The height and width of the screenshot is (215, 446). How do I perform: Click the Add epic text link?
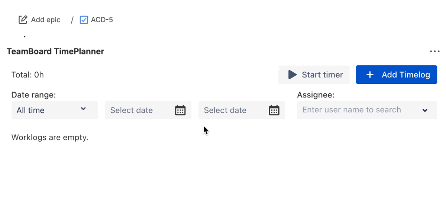tap(46, 20)
